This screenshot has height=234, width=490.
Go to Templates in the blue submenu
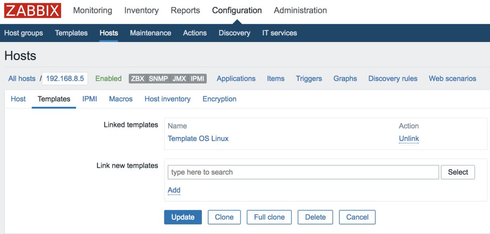(x=71, y=33)
